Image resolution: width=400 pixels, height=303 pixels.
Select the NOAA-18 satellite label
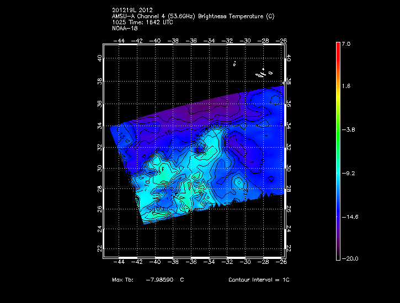pos(123,28)
